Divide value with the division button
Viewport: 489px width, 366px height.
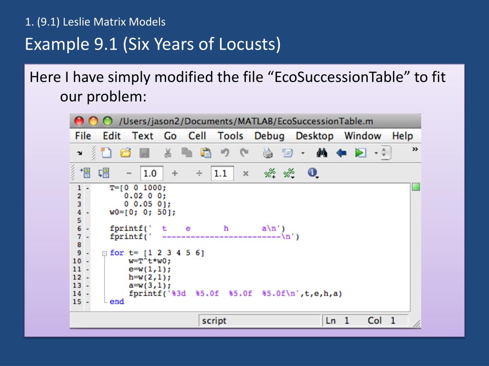coord(199,173)
